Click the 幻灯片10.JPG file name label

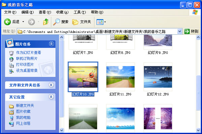tap(83, 94)
